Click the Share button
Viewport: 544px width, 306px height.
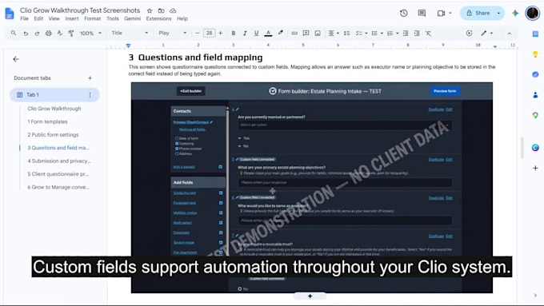[x=478, y=13]
